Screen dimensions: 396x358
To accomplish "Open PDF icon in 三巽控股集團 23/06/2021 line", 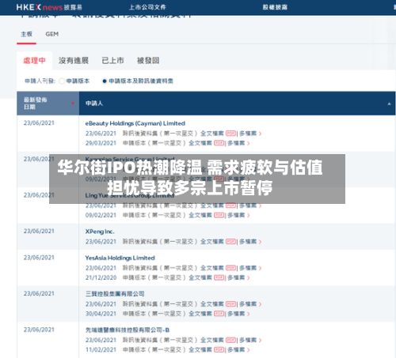I will point(230,304).
